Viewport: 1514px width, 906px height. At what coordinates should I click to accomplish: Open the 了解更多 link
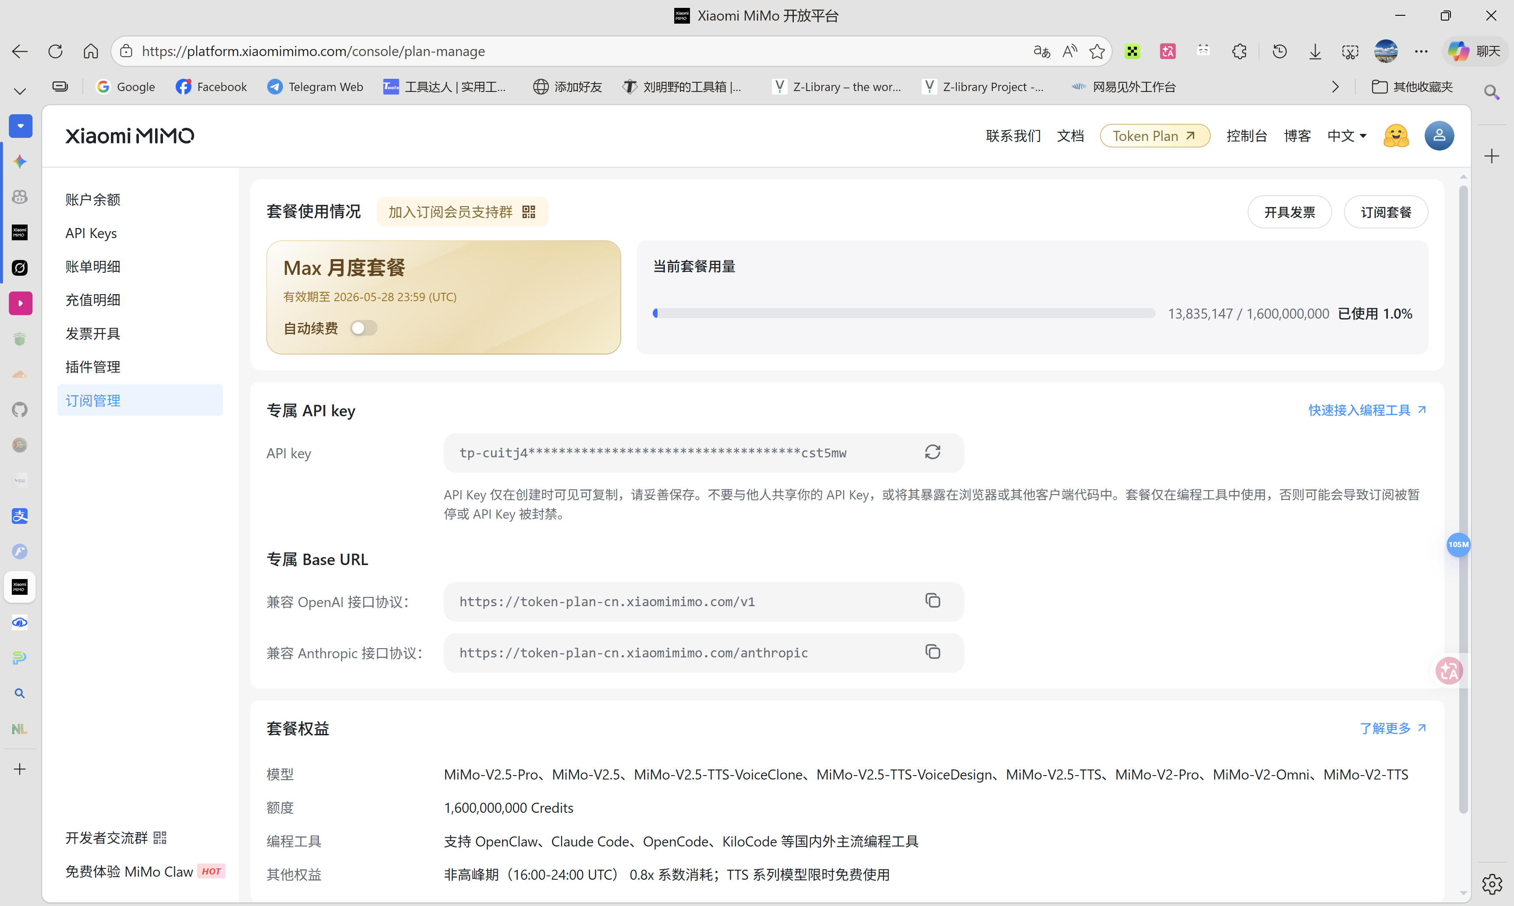click(1393, 728)
